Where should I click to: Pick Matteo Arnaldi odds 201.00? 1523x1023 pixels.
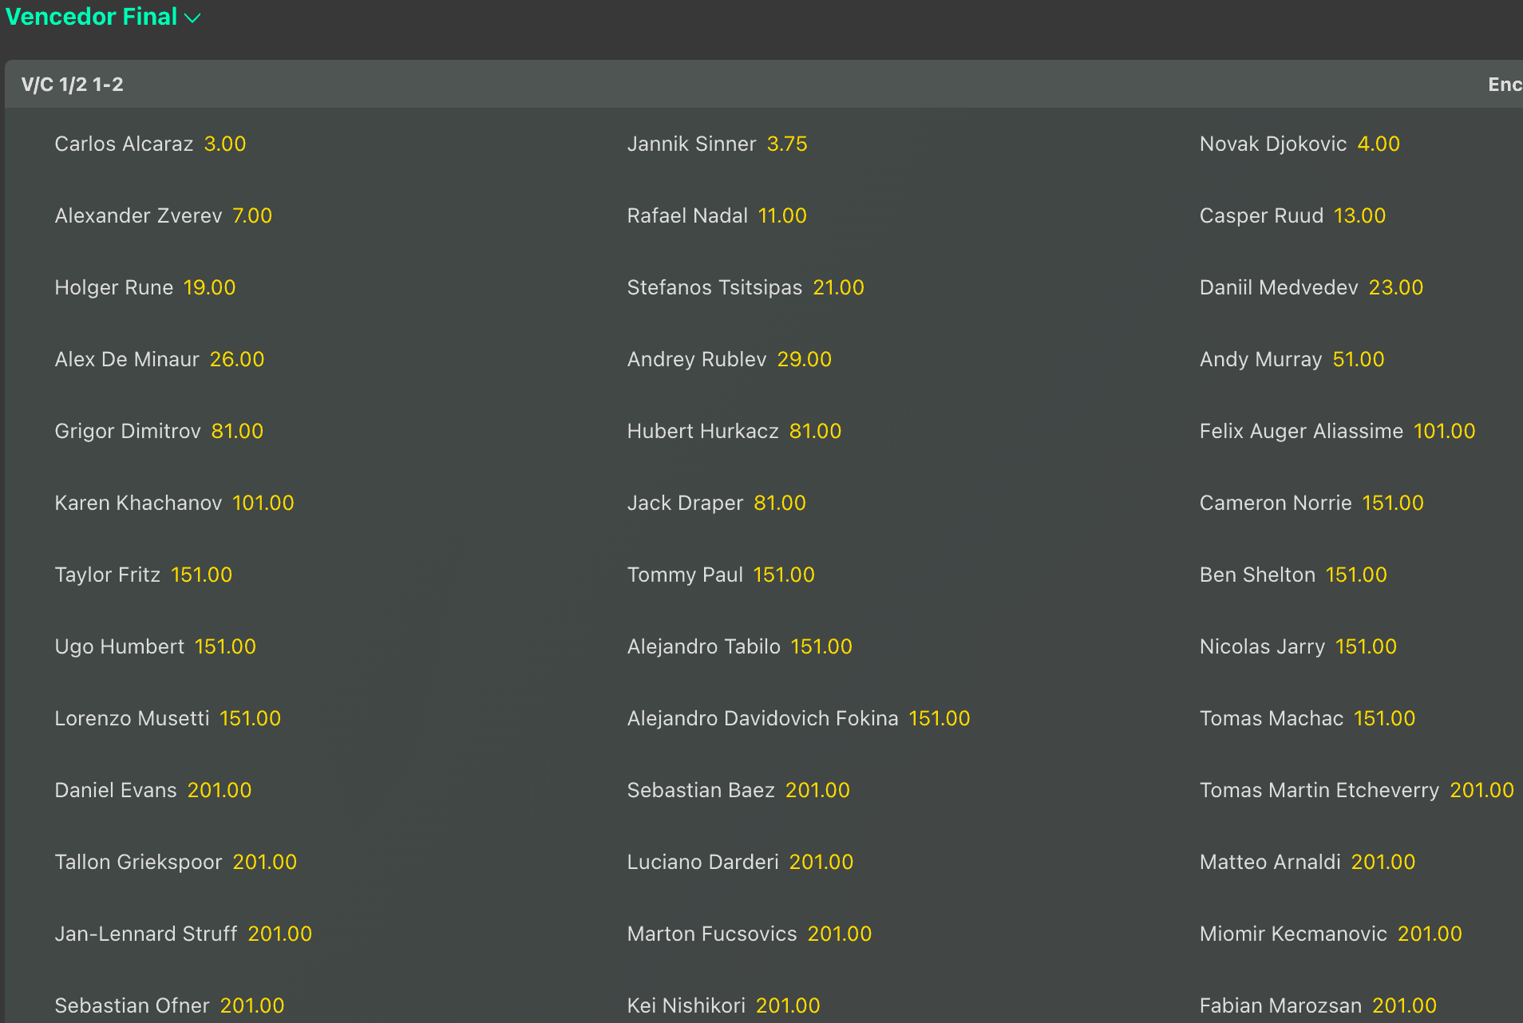point(1307,862)
